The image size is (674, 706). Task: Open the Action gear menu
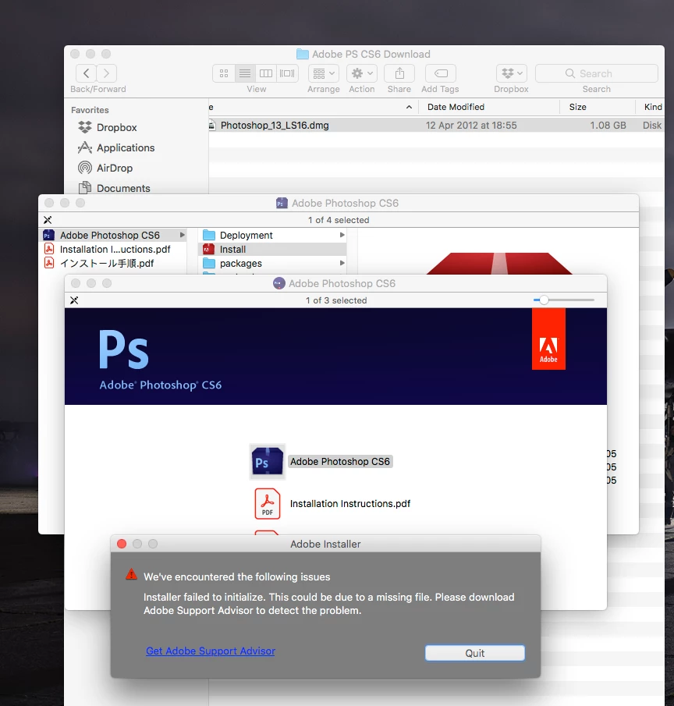pos(362,73)
